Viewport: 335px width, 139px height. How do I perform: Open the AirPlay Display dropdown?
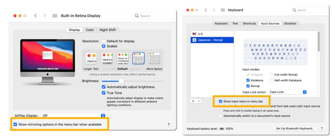(103, 116)
